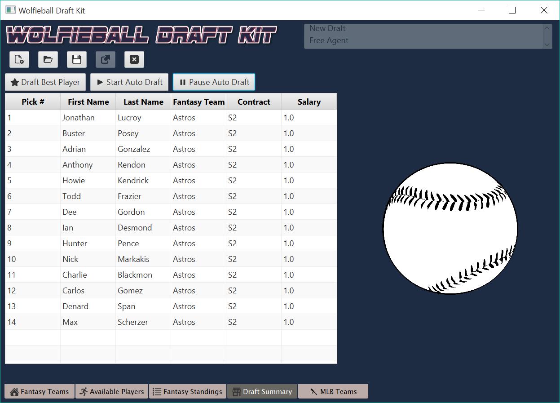
Task: Close the draft with the X icon
Action: pyautogui.click(x=133, y=59)
